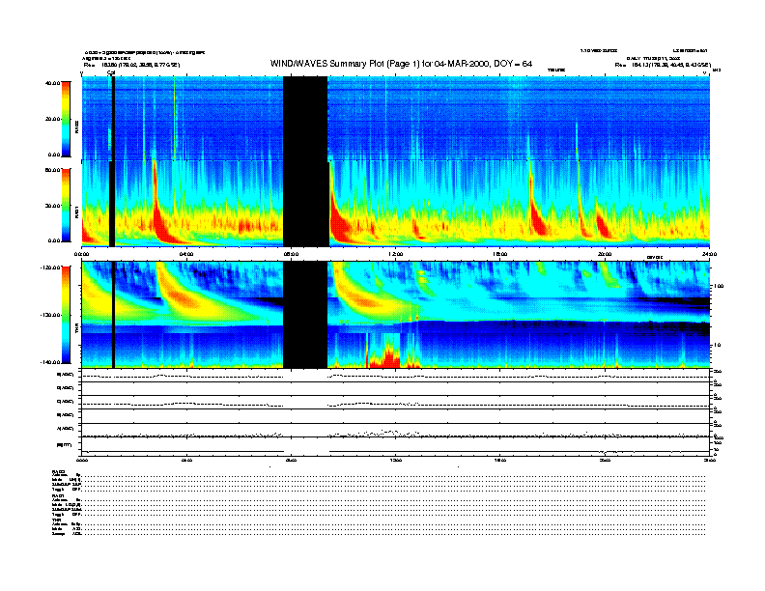Click 20:00 tick label below RAD1 spectrogram
The height and width of the screenshot is (591, 765).
605,254
